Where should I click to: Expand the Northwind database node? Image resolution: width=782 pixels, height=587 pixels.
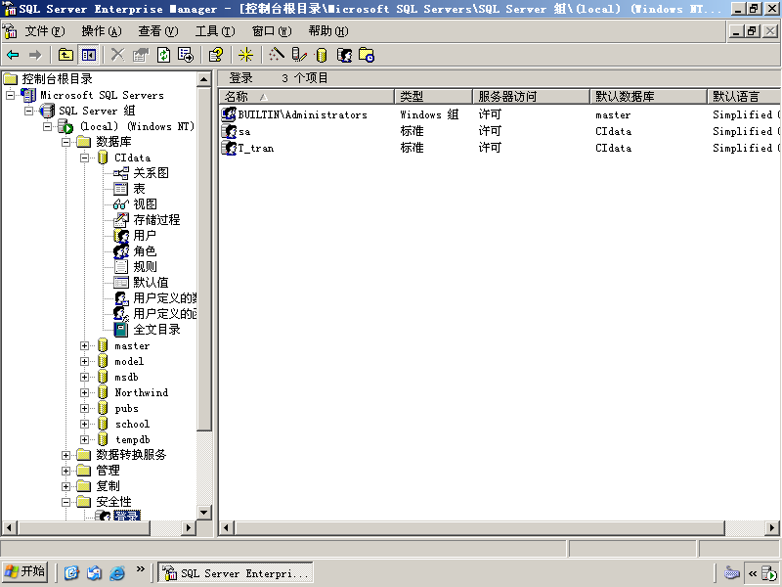(85, 393)
